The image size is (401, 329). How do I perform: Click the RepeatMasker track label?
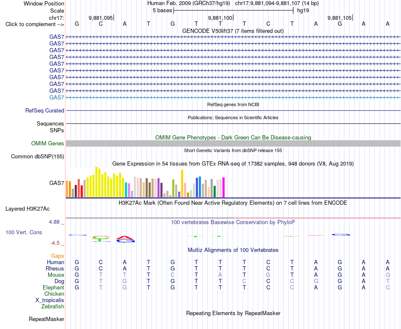tap(46, 319)
